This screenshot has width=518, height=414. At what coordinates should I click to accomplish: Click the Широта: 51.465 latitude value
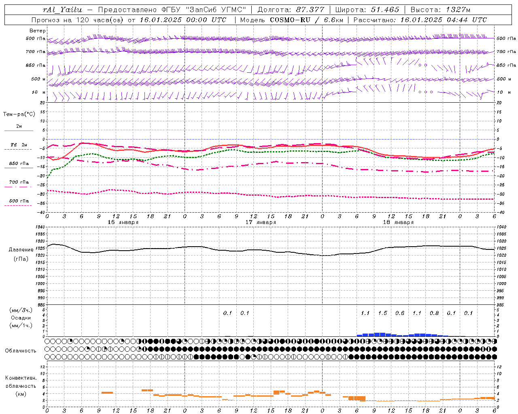pos(367,10)
